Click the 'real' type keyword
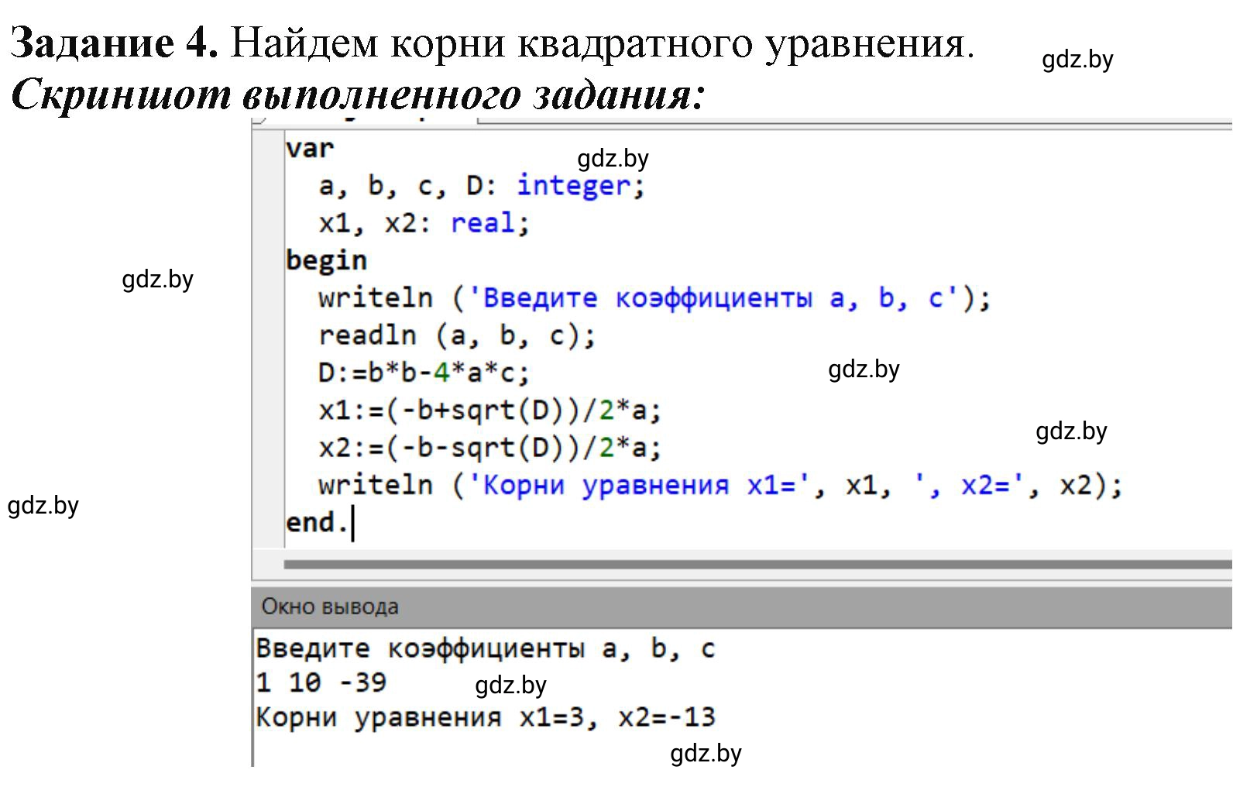Image resolution: width=1257 pixels, height=787 pixels. click(483, 223)
